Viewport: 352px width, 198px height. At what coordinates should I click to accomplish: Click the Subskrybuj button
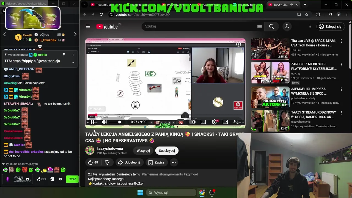click(x=167, y=151)
